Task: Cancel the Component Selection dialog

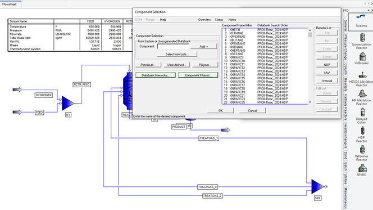Action: 252,110
